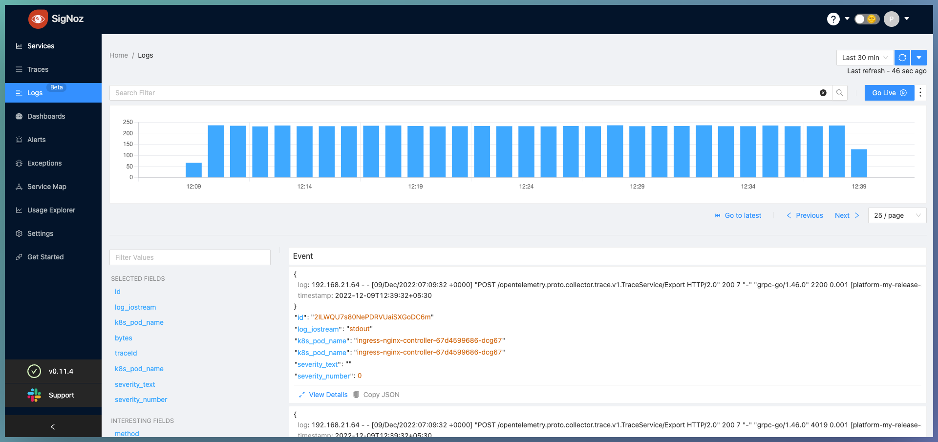938x442 pixels.
Task: Select the method interesting field
Action: coord(127,433)
